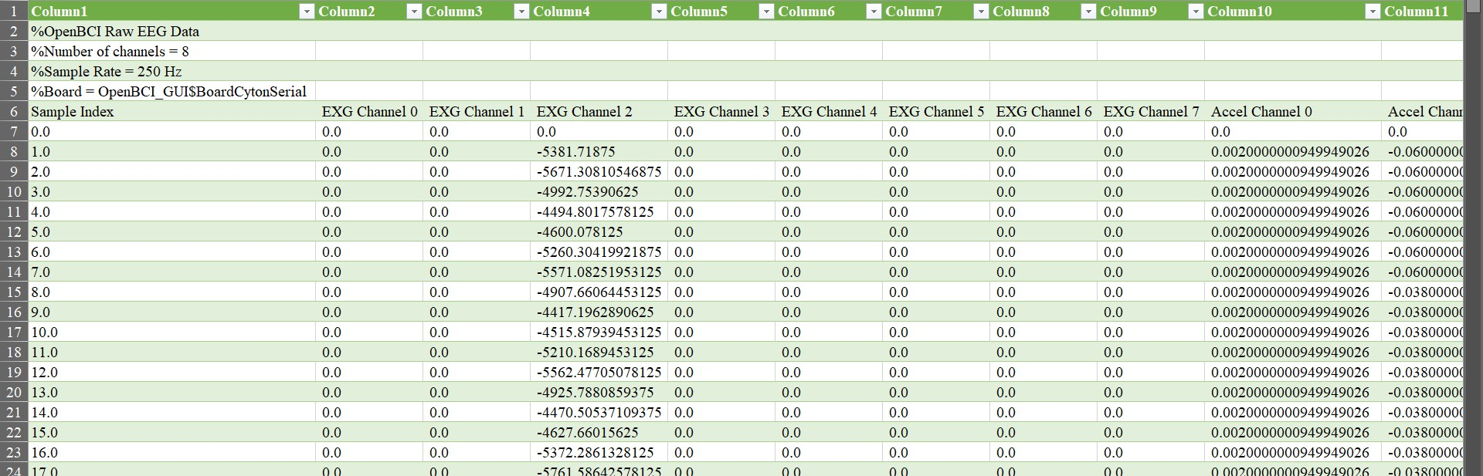This screenshot has height=476, width=1483.
Task: Open the Column7 filter dropdown
Action: [x=981, y=12]
